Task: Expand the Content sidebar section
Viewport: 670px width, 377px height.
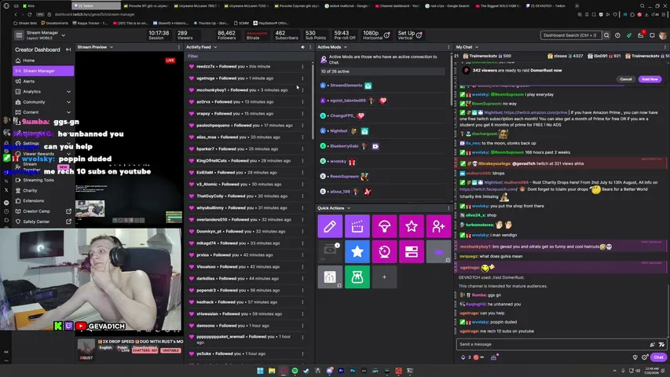Action: point(68,112)
